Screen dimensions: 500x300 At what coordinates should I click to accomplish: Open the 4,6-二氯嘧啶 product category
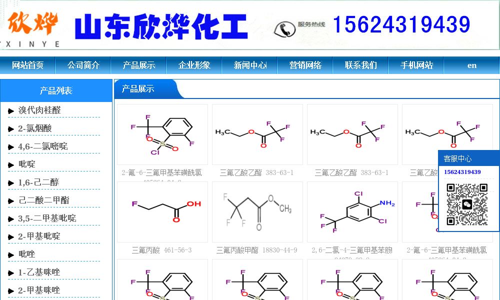click(x=43, y=146)
